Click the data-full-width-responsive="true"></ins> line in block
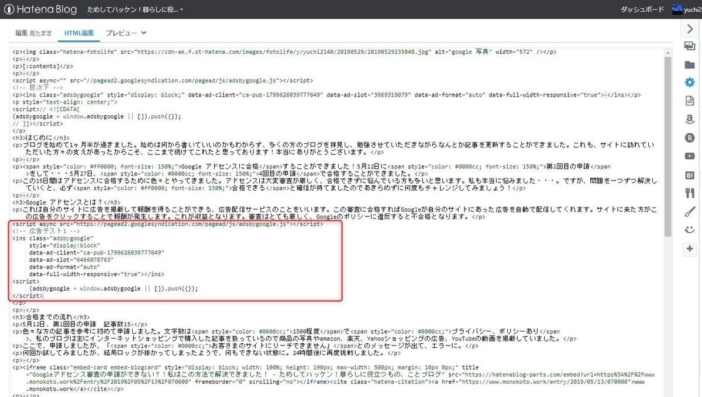 [x=97, y=273]
